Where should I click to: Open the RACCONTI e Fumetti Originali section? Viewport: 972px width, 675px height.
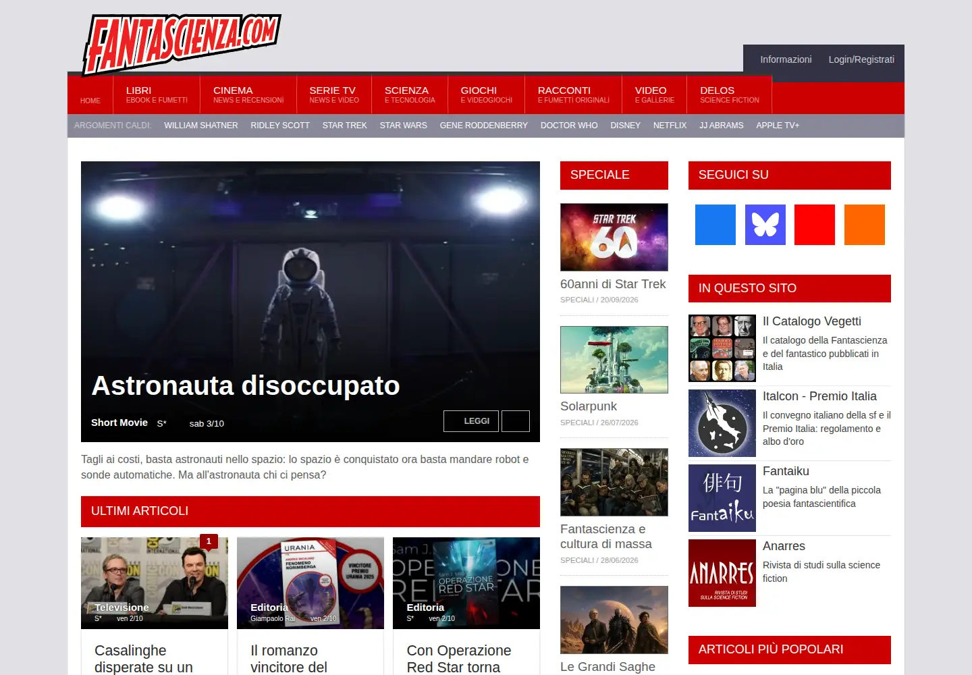pyautogui.click(x=573, y=94)
